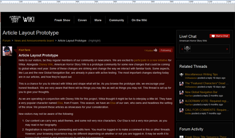Open FishTank's username link on the post
The image size is (235, 138).
(x=25, y=50)
